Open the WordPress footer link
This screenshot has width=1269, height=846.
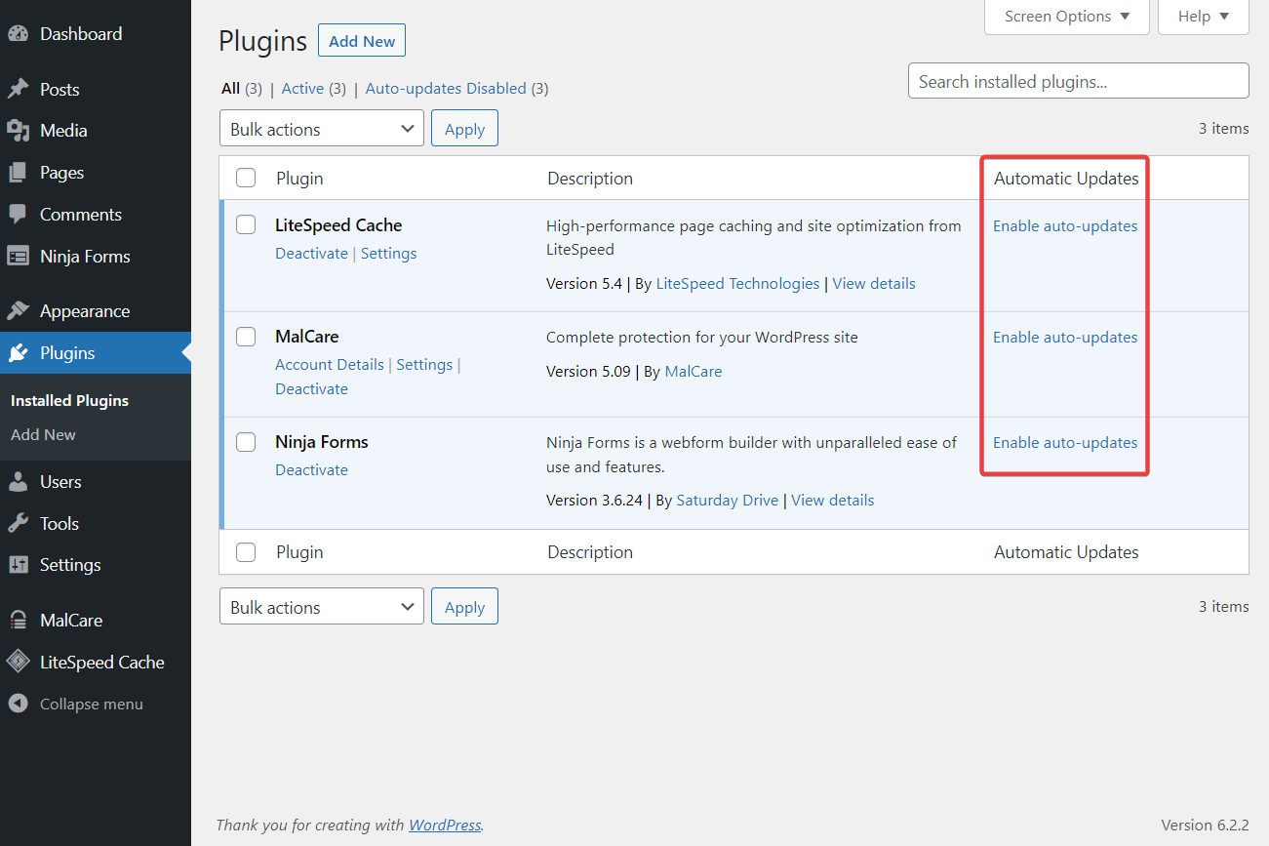click(x=445, y=826)
